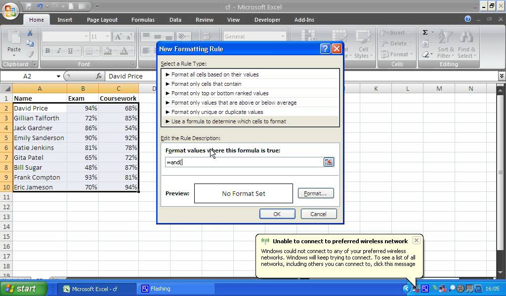The height and width of the screenshot is (296, 506).
Task: Open the Customize Quick Access Toolbar dropdown
Action: [x=97, y=6]
